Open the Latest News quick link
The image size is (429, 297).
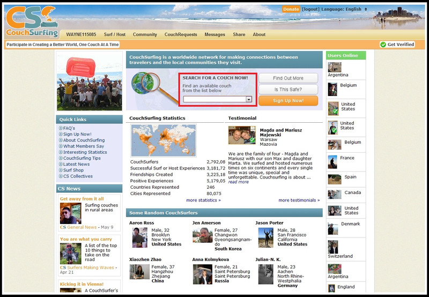[76, 164]
